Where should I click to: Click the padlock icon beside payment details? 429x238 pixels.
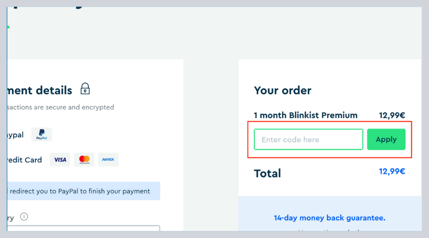point(85,90)
